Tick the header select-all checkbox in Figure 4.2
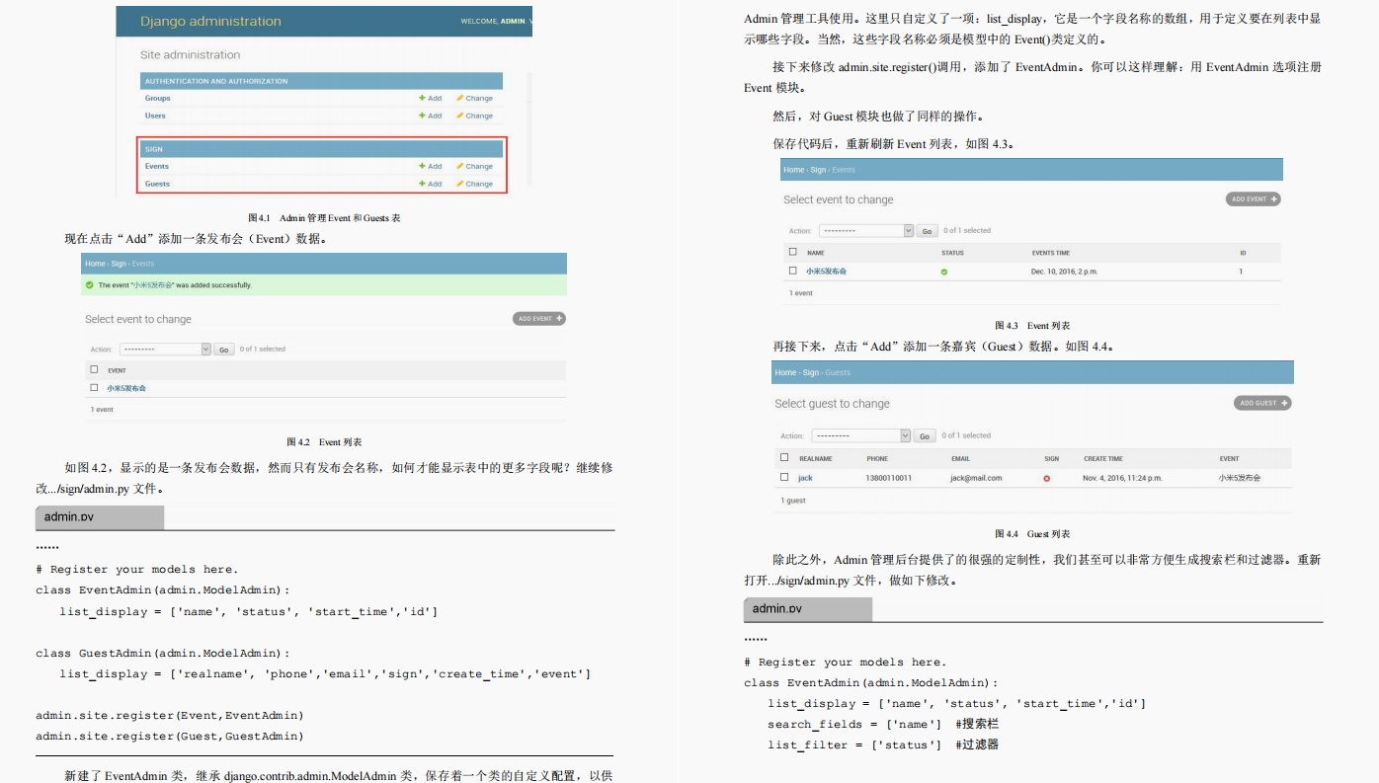The width and height of the screenshot is (1379, 783). click(x=94, y=370)
